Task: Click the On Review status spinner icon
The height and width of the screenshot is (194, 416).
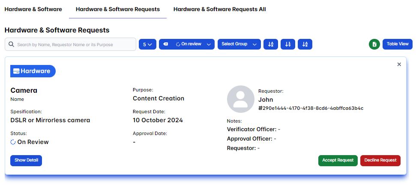Action: (x=13, y=142)
